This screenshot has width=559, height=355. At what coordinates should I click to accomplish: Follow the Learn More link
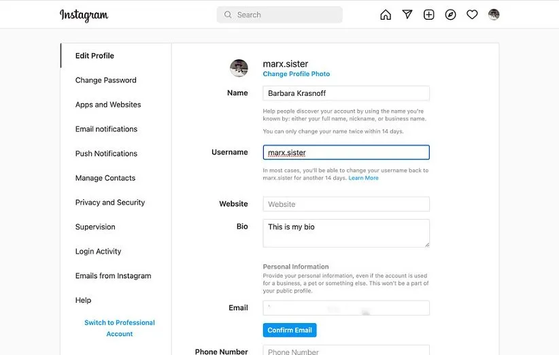[364, 178]
